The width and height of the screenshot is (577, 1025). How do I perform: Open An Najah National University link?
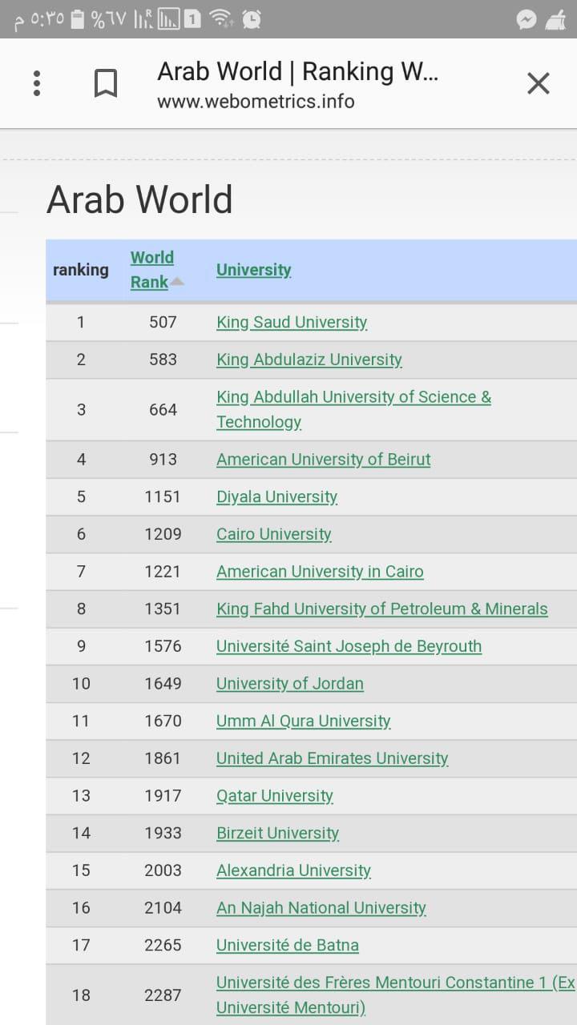[x=321, y=908]
